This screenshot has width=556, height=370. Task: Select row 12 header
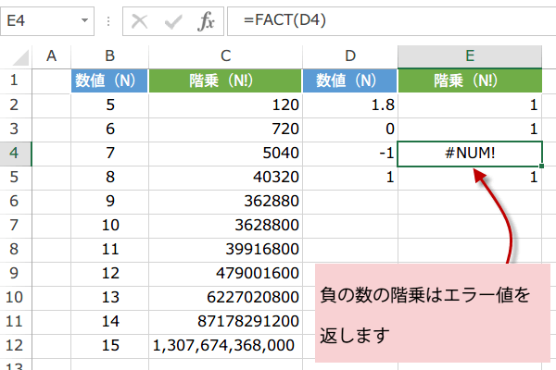point(14,346)
